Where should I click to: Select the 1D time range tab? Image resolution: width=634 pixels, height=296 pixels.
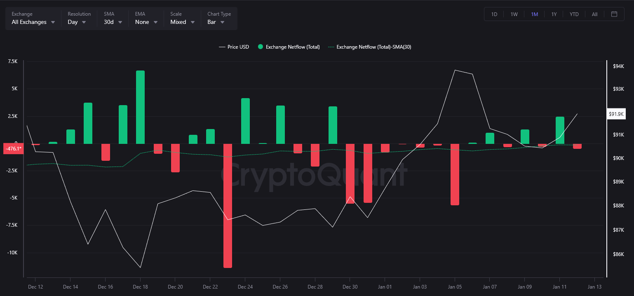494,14
